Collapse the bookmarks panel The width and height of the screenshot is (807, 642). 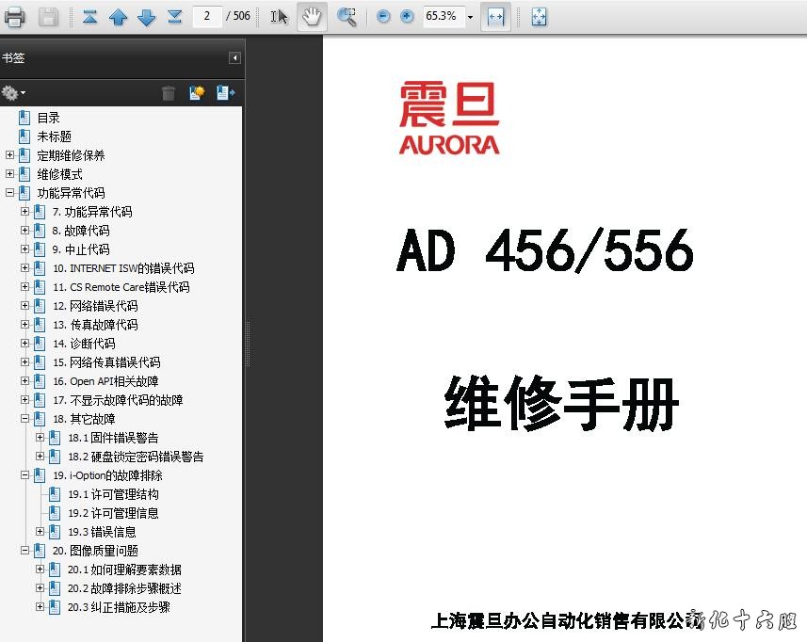point(234,58)
